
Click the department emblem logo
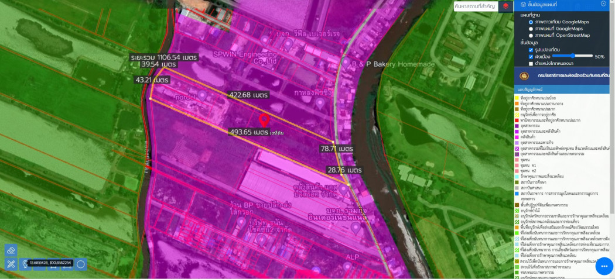pyautogui.click(x=522, y=77)
